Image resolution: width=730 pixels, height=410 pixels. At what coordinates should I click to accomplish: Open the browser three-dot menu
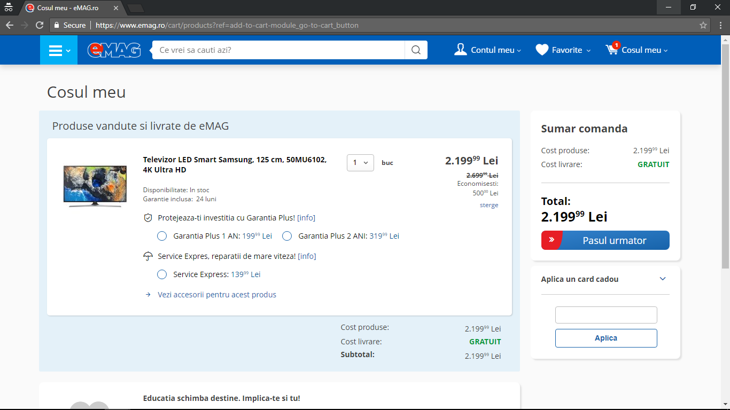tap(719, 25)
